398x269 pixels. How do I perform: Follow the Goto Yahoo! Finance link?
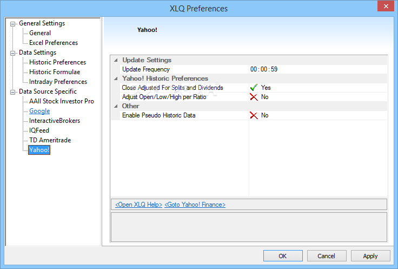pos(195,205)
